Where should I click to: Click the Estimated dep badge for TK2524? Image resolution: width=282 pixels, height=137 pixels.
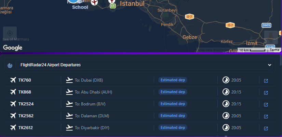173,104
